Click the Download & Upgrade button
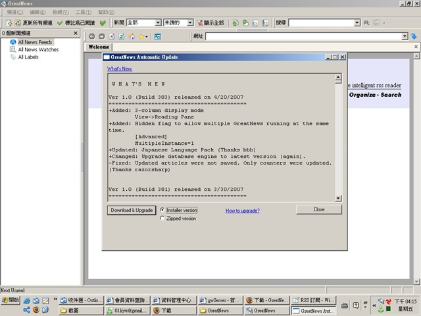Viewport: 421px width, 316px height. click(x=132, y=210)
